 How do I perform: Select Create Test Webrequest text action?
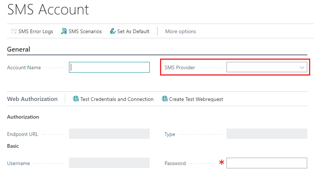[x=196, y=99]
